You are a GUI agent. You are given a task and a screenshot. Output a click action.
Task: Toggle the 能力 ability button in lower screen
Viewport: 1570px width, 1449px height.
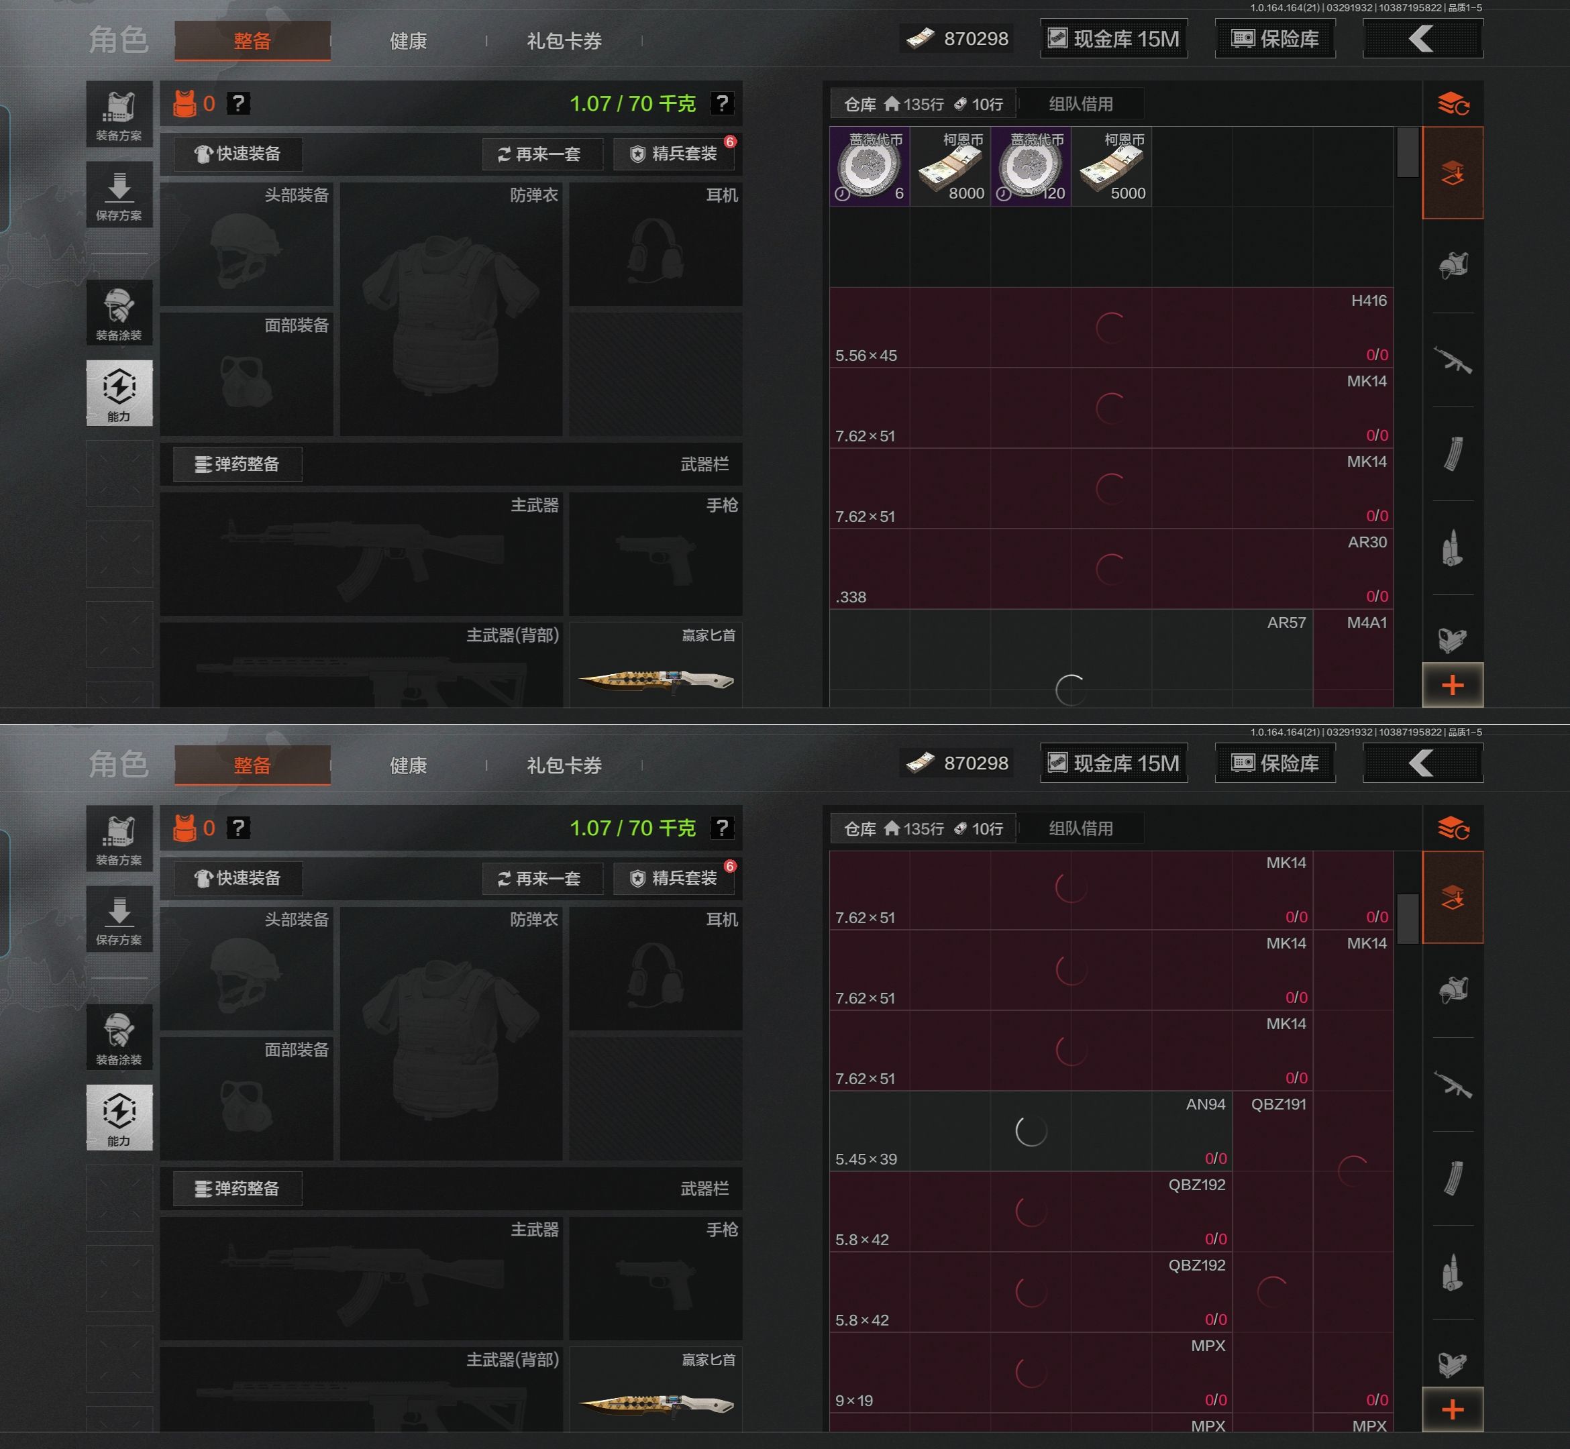click(119, 1118)
